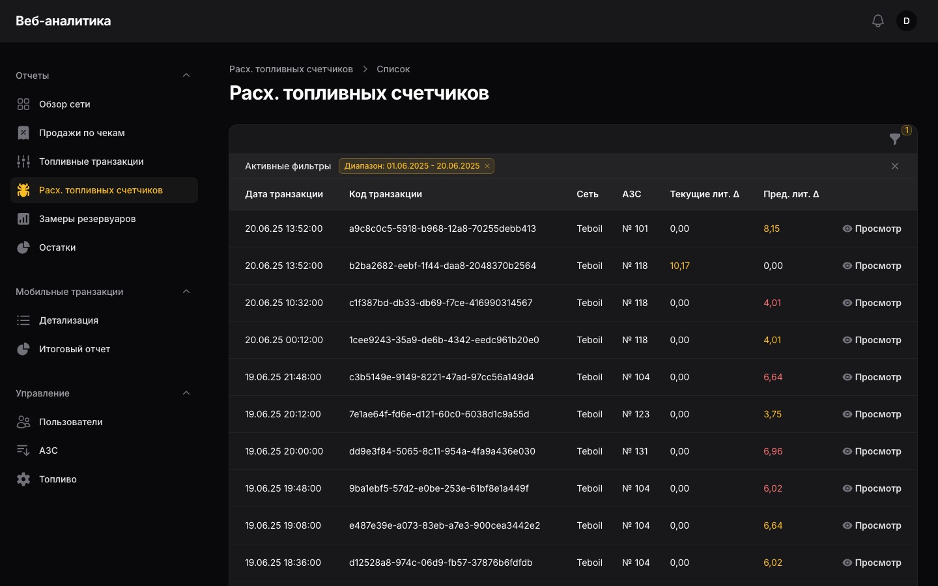Open Просмотр for transaction c1f387bd
The image size is (938, 586).
click(x=872, y=303)
